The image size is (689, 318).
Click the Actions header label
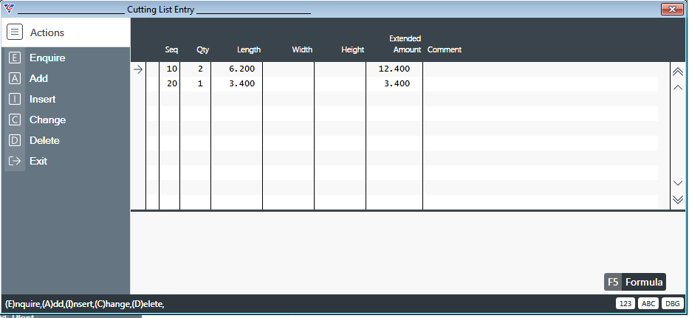[x=47, y=32]
